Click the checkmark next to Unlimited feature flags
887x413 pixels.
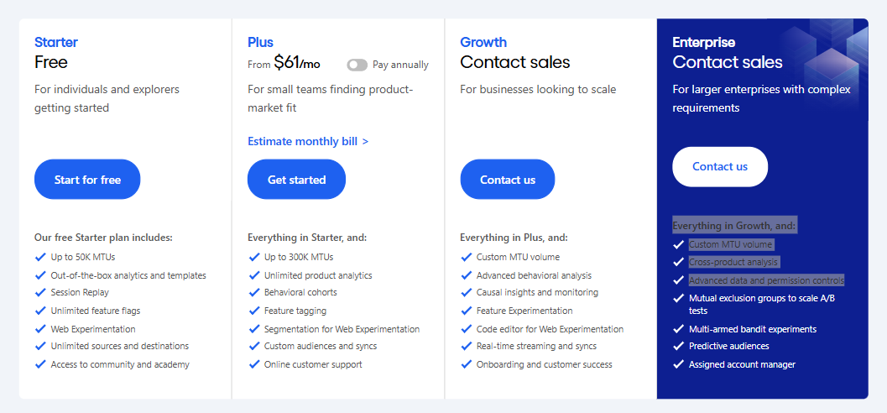coord(40,311)
